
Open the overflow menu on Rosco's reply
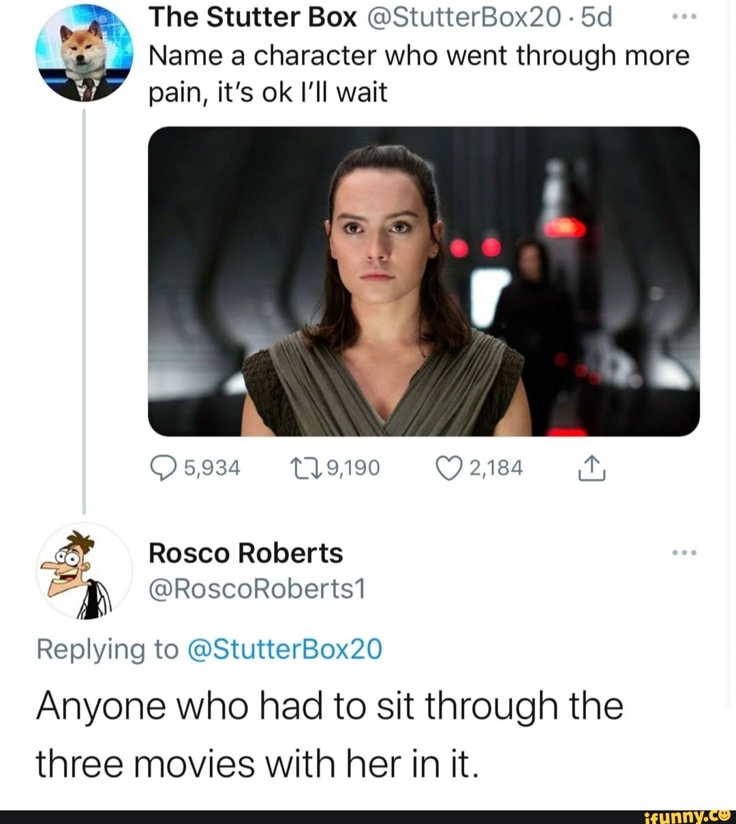tap(683, 551)
